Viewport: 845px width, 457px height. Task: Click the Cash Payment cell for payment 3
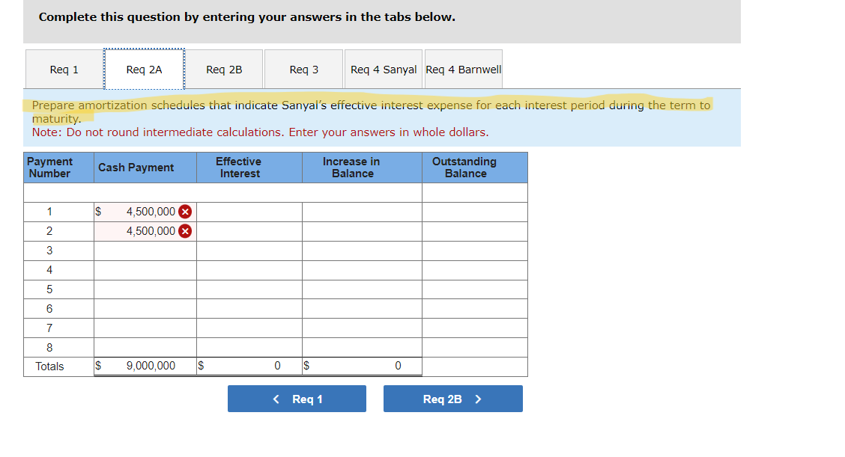pyautogui.click(x=144, y=251)
